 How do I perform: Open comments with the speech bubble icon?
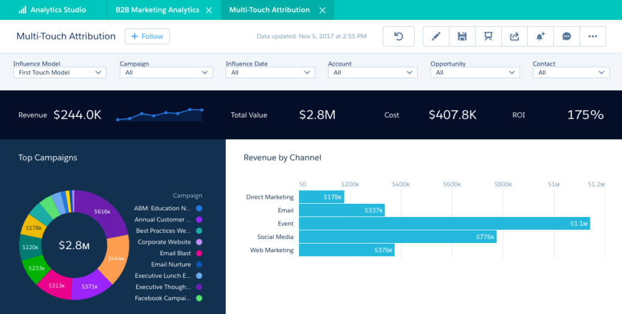pyautogui.click(x=567, y=36)
